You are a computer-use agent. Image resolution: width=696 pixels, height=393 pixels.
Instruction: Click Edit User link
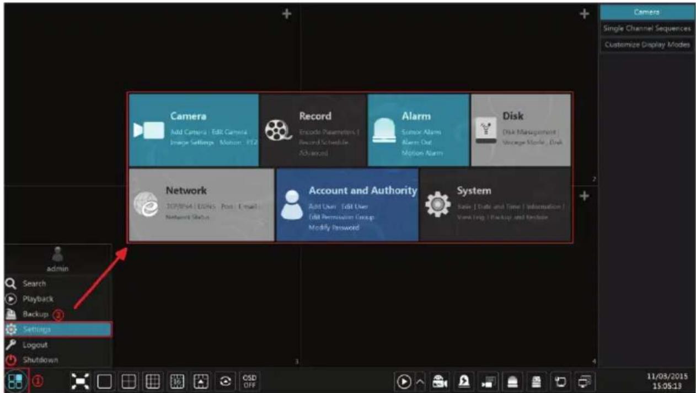click(x=355, y=206)
